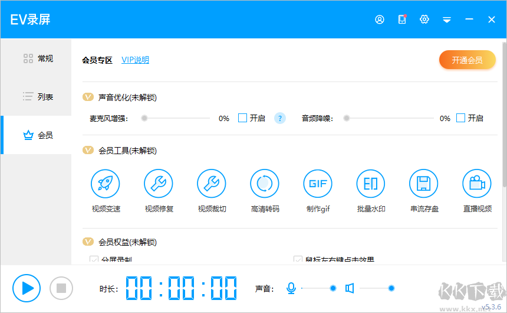Click the 00:00:00 duration timer
Screen dimensions: 507x313
181,288
